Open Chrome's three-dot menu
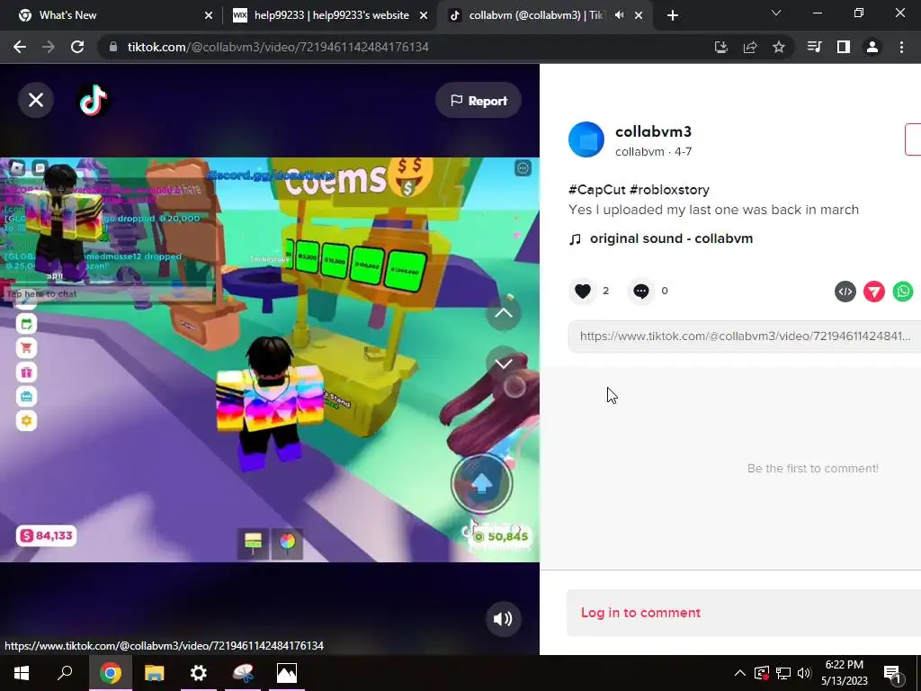 point(901,47)
